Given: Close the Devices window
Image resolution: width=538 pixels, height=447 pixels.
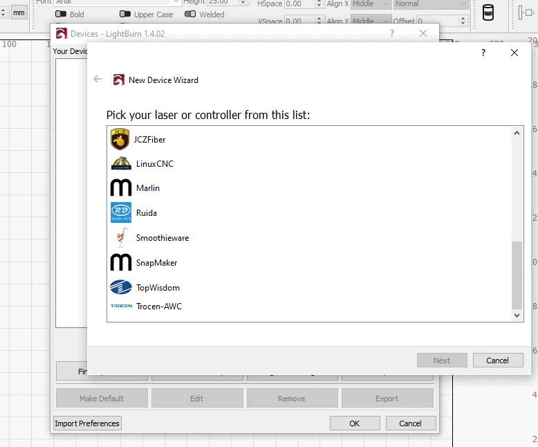Looking at the screenshot, I should [423, 33].
